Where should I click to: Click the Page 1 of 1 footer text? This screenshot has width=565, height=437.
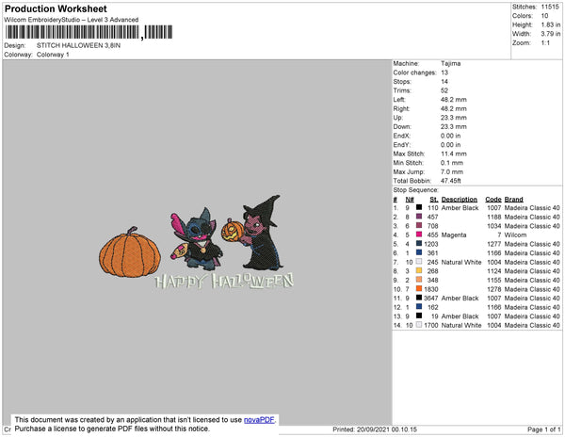543,429
